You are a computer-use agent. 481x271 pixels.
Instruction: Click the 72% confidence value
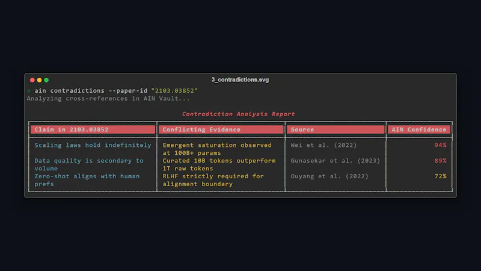440,176
